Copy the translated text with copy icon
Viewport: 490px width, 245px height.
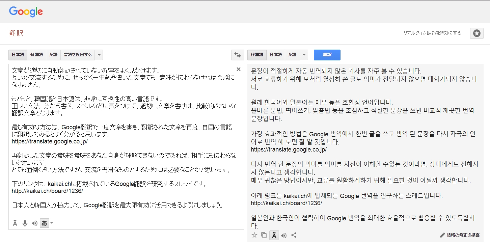point(264,235)
